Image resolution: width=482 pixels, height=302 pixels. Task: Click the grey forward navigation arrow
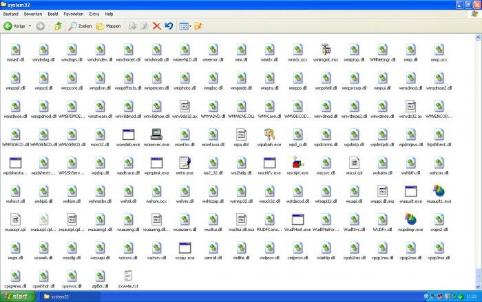click(x=40, y=26)
